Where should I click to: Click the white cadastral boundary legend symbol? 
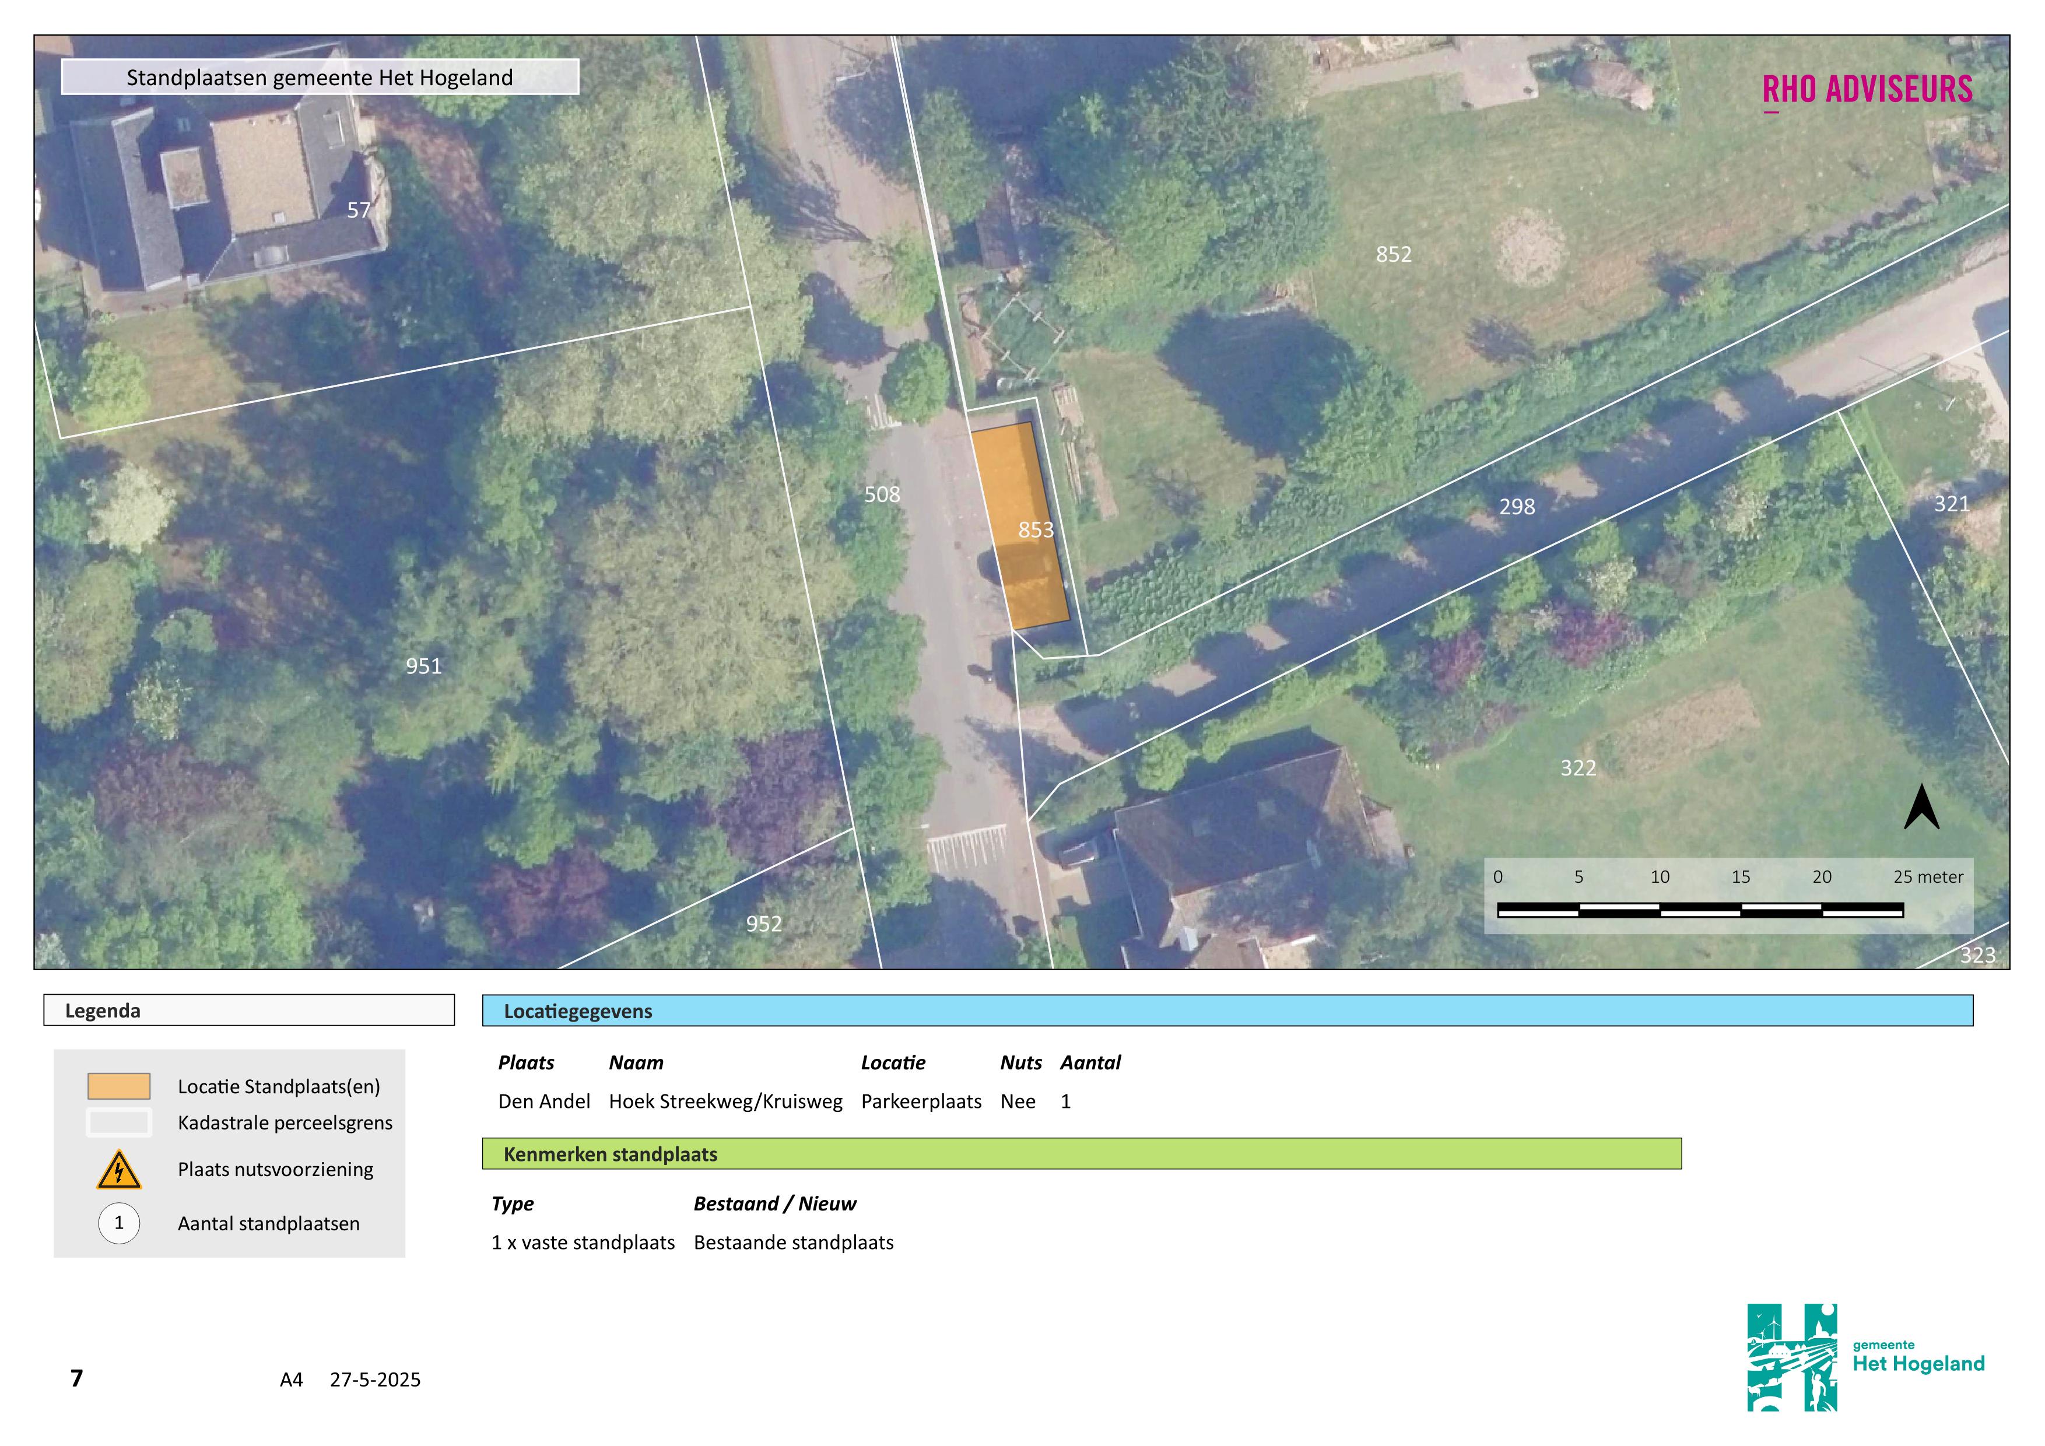pos(118,1123)
